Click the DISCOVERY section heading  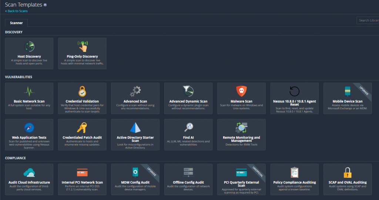point(14,32)
